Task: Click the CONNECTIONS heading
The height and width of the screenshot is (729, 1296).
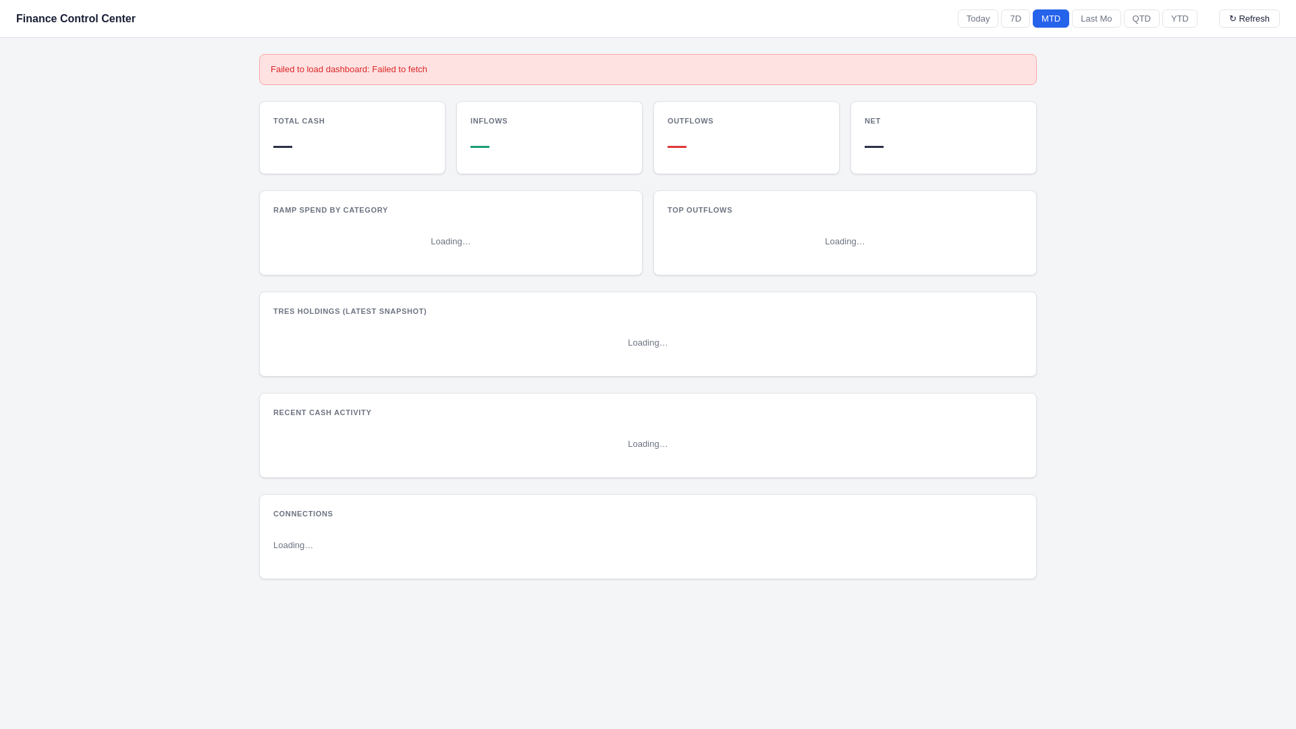Action: click(303, 514)
